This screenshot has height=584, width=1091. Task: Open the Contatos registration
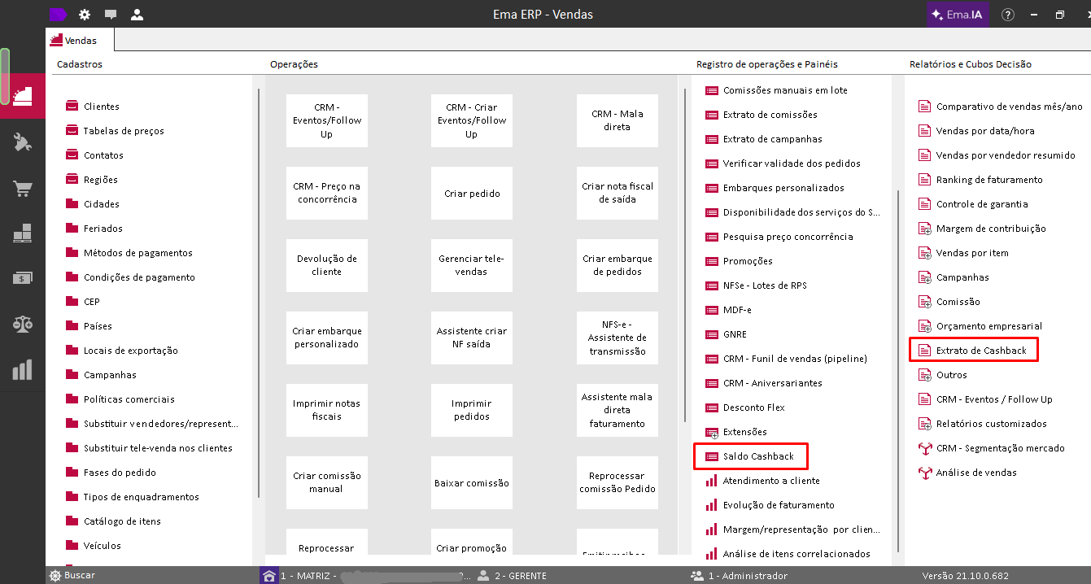[103, 155]
